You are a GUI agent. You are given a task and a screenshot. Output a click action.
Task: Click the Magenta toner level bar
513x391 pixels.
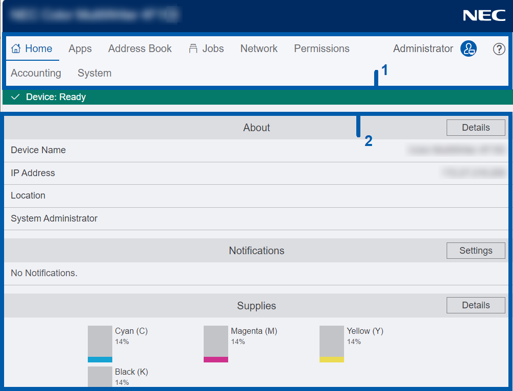tap(215, 344)
